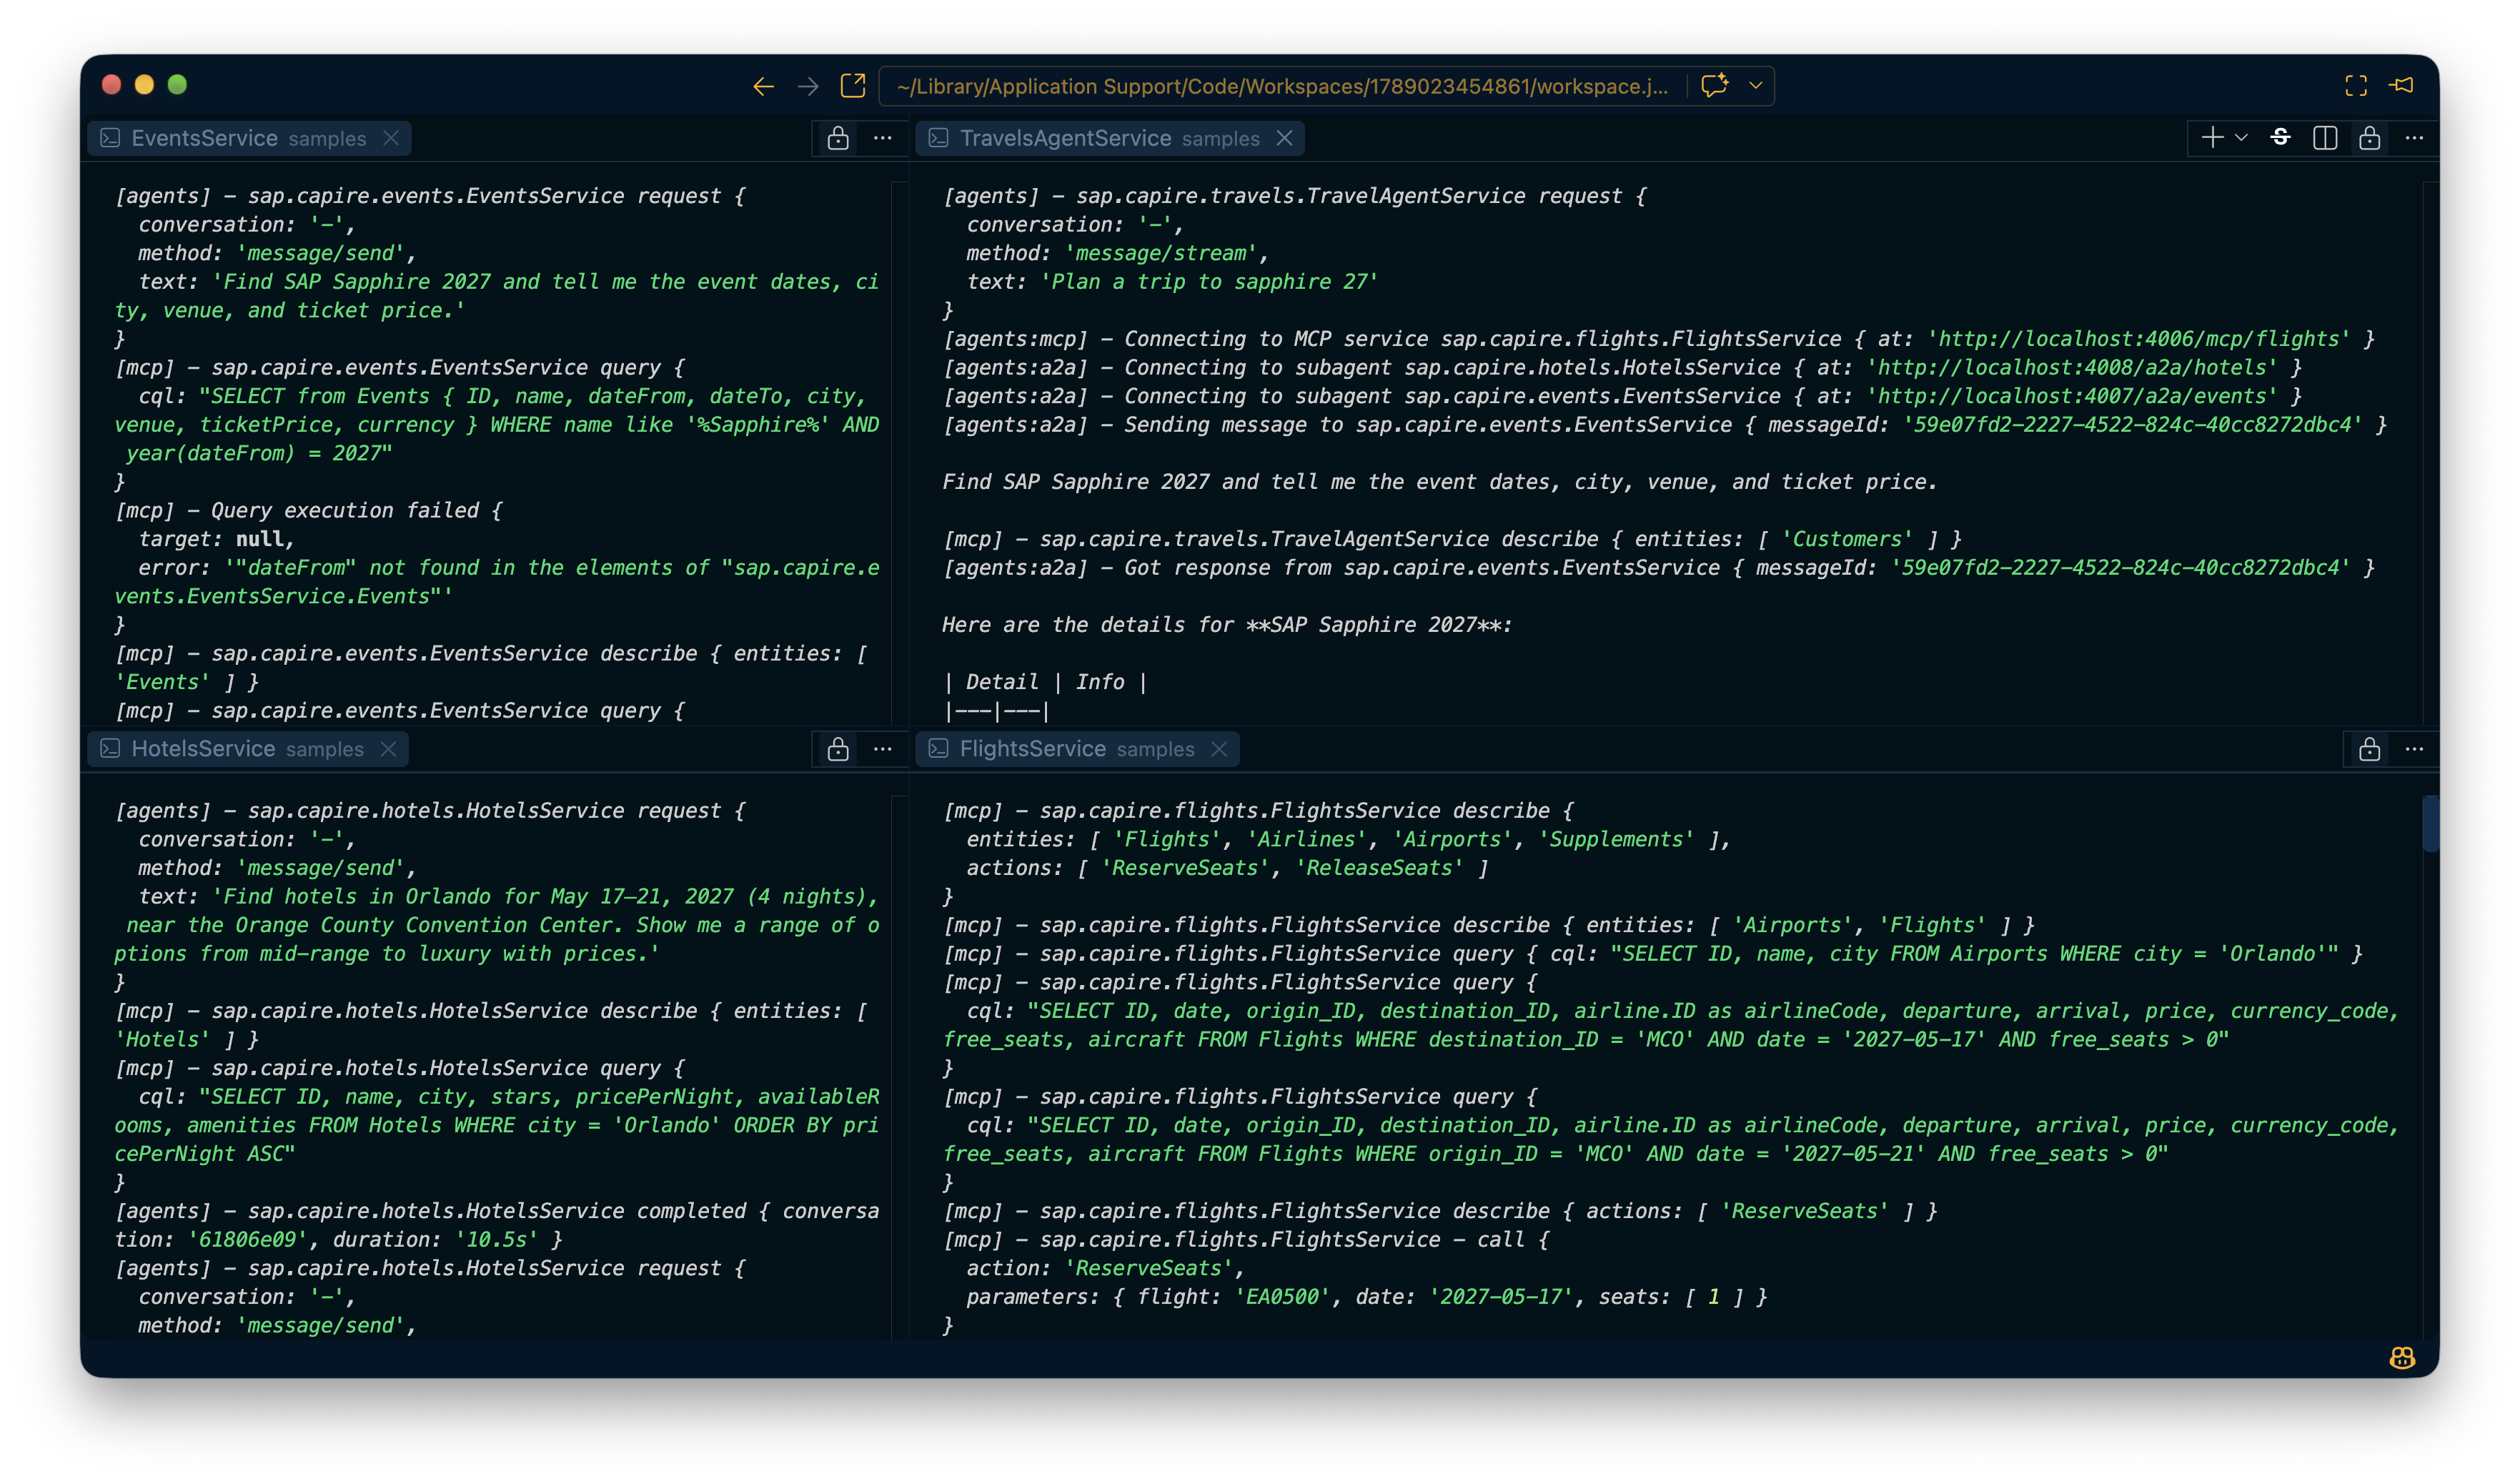Click the FlightsService tab terminal icon
Viewport: 2520px width, 1484px height.
[938, 749]
